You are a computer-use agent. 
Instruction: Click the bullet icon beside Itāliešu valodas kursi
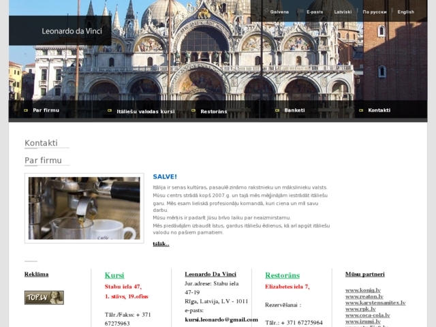[x=110, y=110]
